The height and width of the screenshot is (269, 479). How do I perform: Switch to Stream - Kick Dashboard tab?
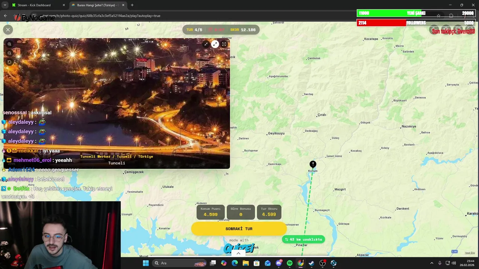coord(34,5)
